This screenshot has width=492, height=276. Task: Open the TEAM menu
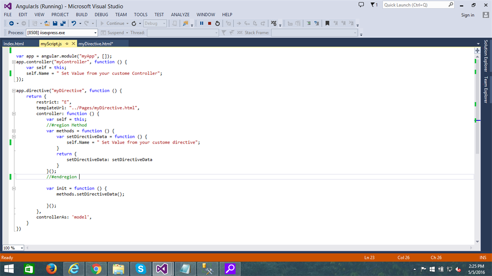(121, 15)
